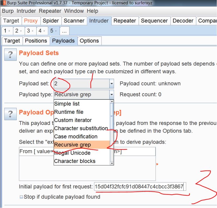Switch to the main Intruder tab
Image resolution: width=217 pixels, height=208 pixels.
tap(99, 21)
